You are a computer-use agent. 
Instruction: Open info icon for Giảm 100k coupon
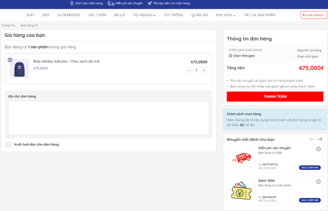318,181
